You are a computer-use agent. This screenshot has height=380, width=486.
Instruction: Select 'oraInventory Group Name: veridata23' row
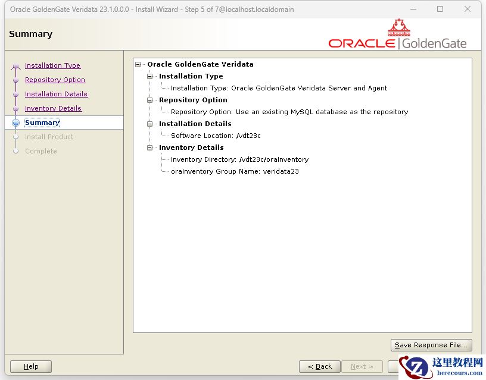235,171
